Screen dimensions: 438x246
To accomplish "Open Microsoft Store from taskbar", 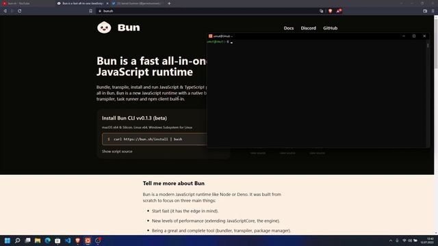I will 57,241.
